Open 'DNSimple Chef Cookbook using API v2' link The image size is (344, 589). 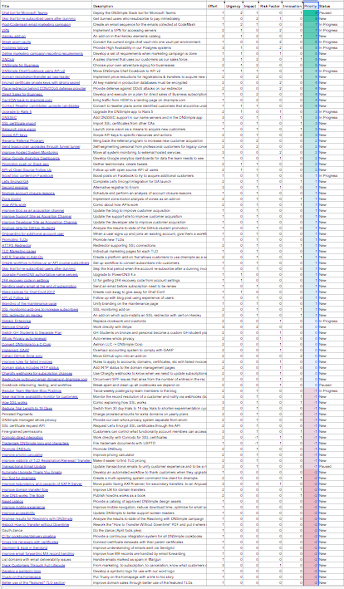pos(33,71)
